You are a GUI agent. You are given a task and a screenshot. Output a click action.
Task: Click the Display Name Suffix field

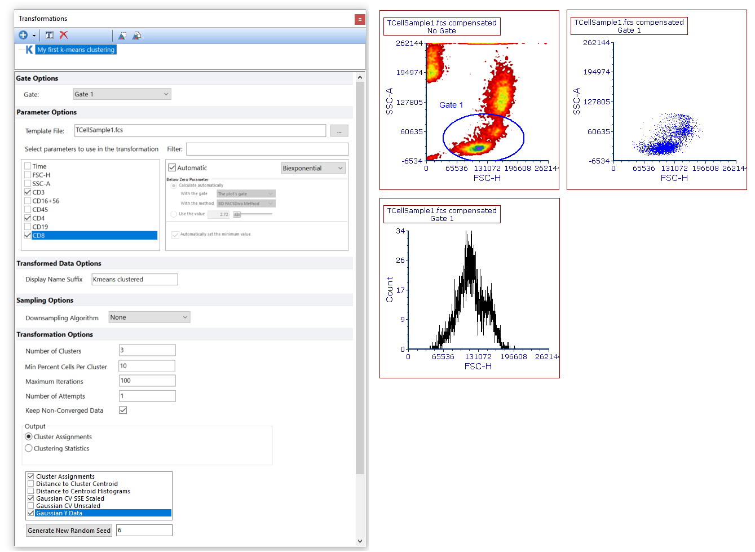click(x=135, y=280)
